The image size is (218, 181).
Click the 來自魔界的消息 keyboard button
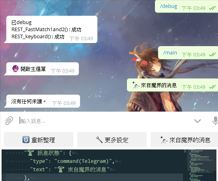[x=184, y=140]
